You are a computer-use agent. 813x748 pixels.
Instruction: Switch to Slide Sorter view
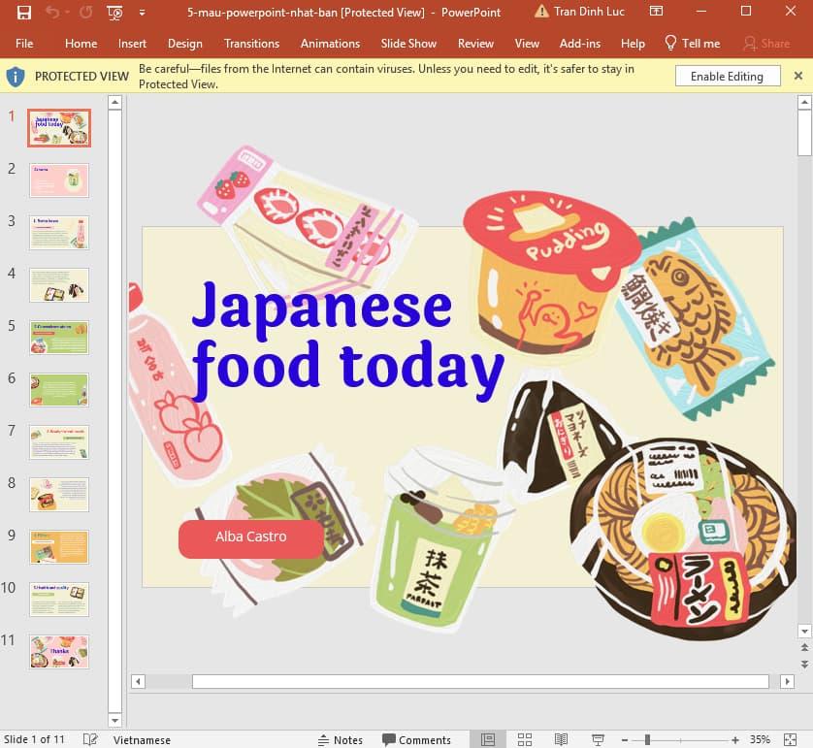(523, 739)
